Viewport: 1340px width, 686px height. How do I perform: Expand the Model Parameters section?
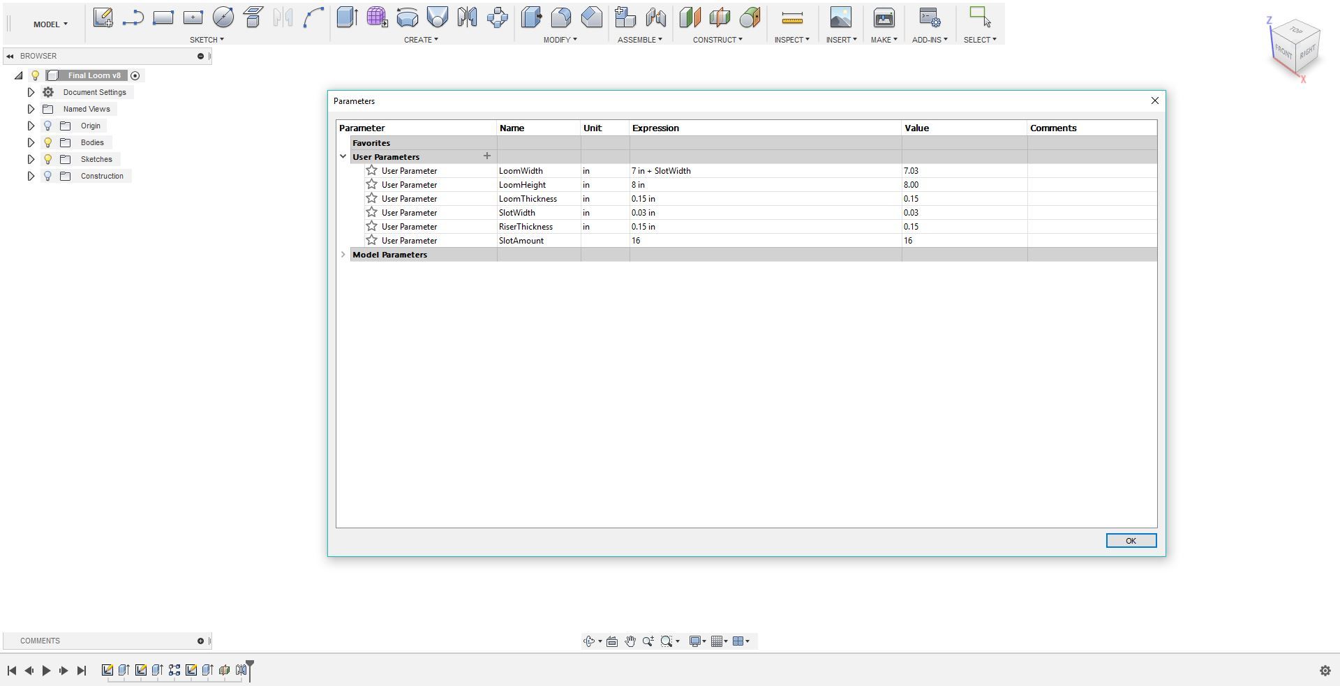(x=343, y=255)
